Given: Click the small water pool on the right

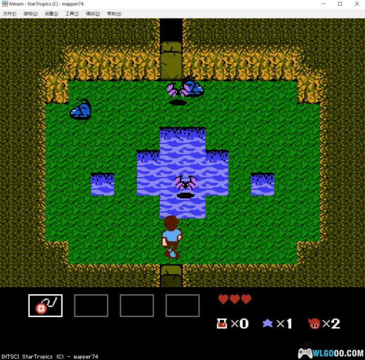Looking at the screenshot, I should click(x=262, y=184).
